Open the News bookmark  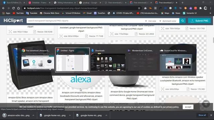[x=176, y=13]
